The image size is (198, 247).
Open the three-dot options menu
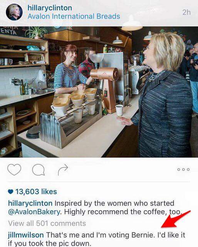pos(183,169)
